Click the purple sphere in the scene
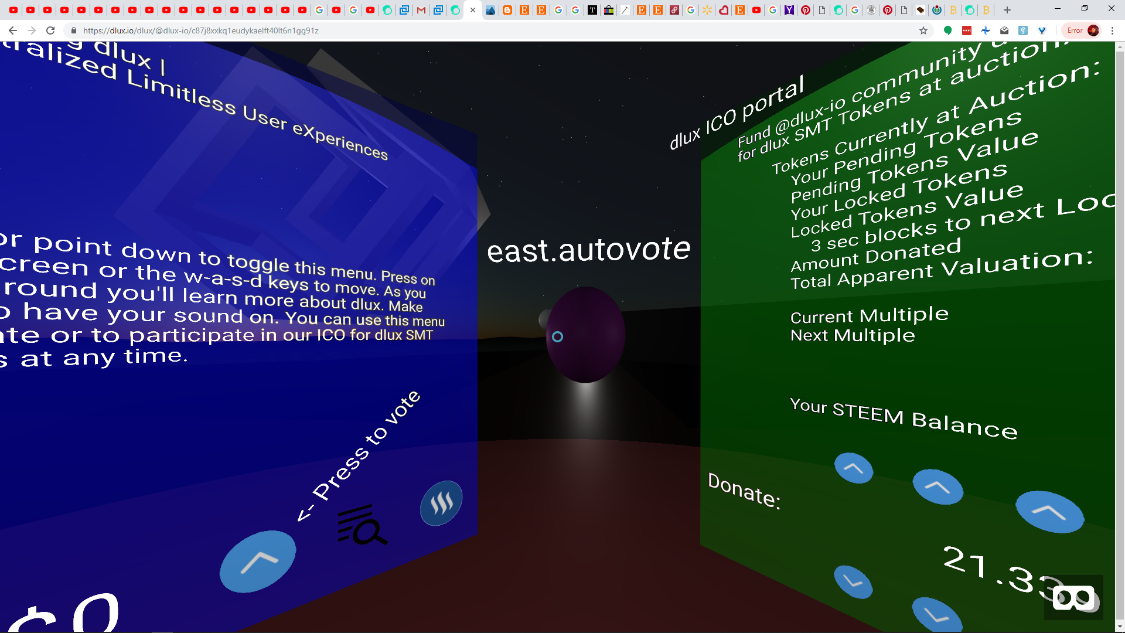1125x633 pixels. (585, 334)
